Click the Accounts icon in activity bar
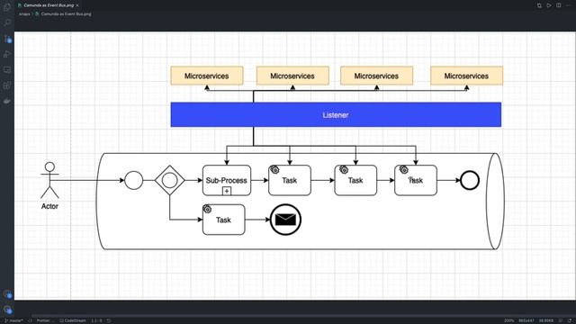The height and width of the screenshot is (324, 576). point(7,294)
